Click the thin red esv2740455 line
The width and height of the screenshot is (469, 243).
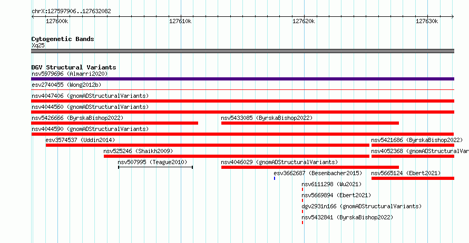(x=242, y=89)
